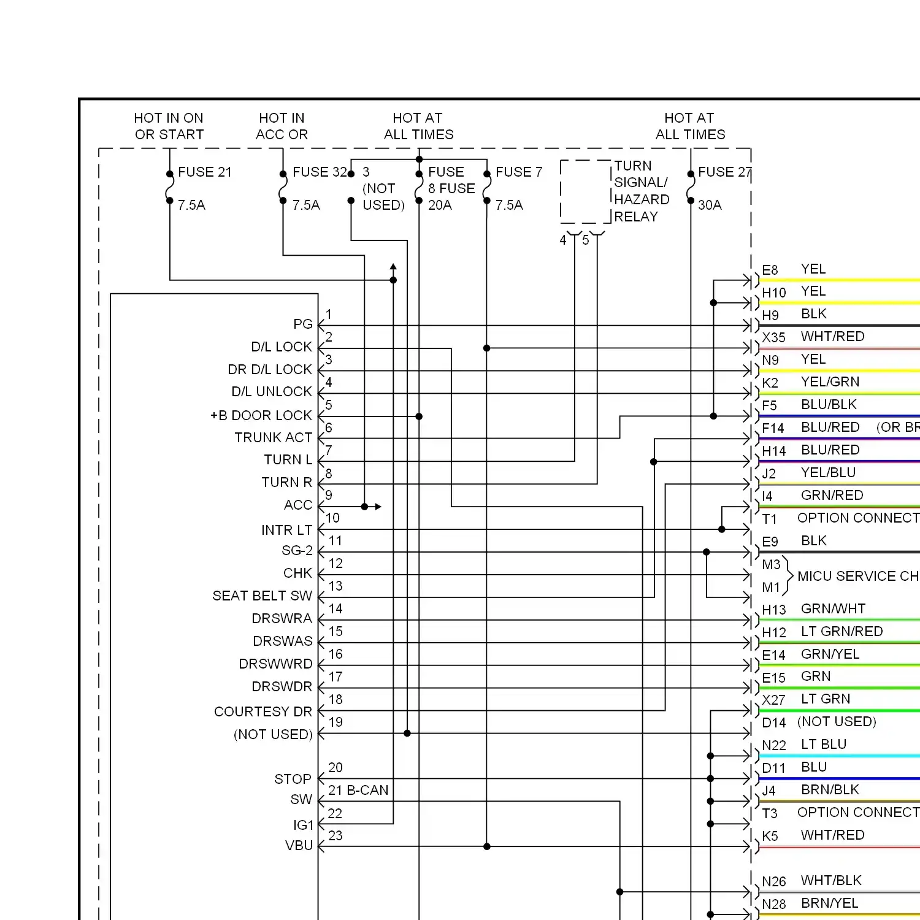This screenshot has width=920, height=920.
Task: Click connector N22 LT BLU label
Action: 804,745
